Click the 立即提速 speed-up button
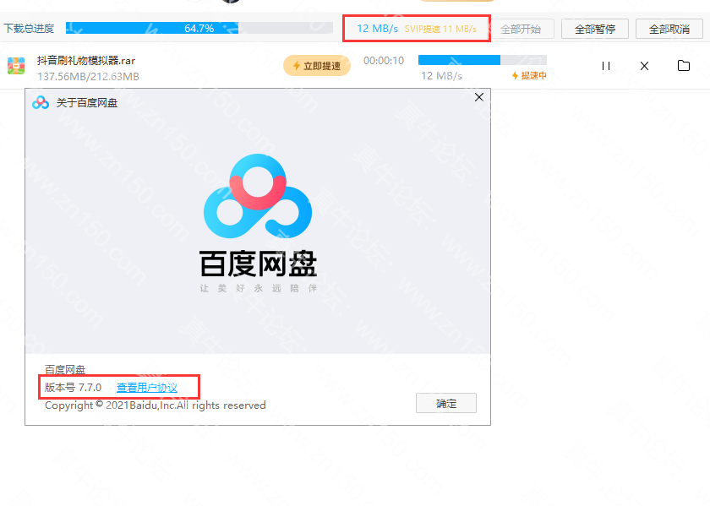The width and height of the screenshot is (710, 506). (x=317, y=66)
